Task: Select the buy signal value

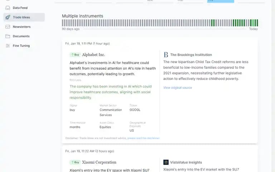Action: point(72,110)
